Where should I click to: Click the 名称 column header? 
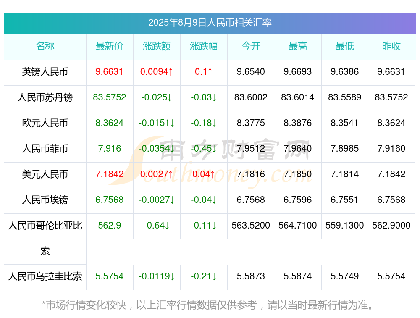tap(45, 46)
